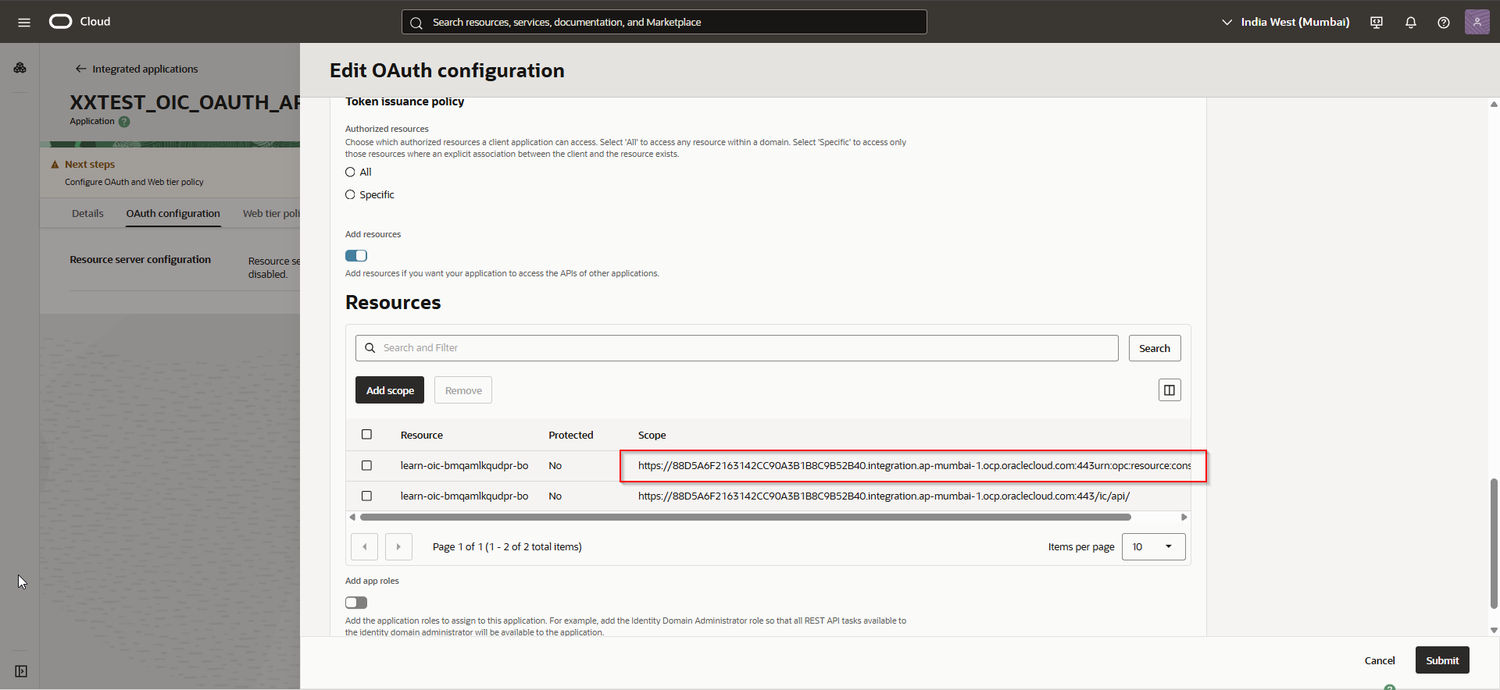Click the Resource server configuration heading
This screenshot has height=690, width=1500.
141,260
